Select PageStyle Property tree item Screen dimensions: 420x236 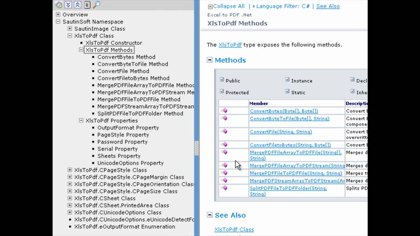[x=123, y=135]
